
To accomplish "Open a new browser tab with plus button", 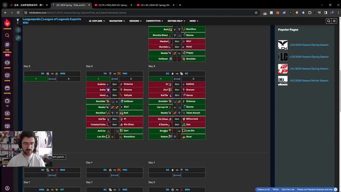I will 180,5.
